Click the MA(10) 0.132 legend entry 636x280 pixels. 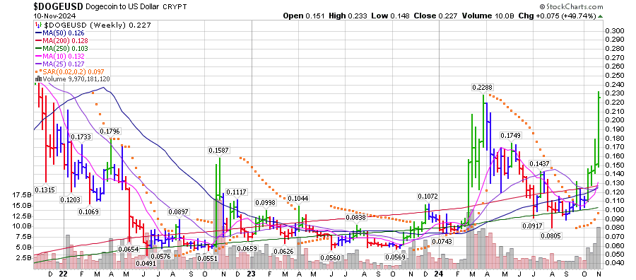tap(60, 56)
